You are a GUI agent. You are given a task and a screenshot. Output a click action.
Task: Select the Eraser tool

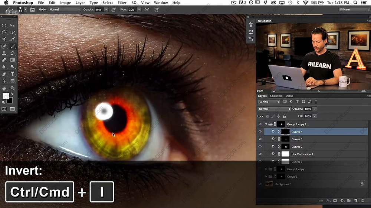coord(4,60)
